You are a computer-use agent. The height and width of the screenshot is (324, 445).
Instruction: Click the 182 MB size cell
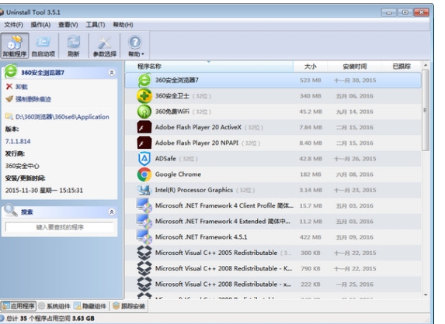(311, 174)
